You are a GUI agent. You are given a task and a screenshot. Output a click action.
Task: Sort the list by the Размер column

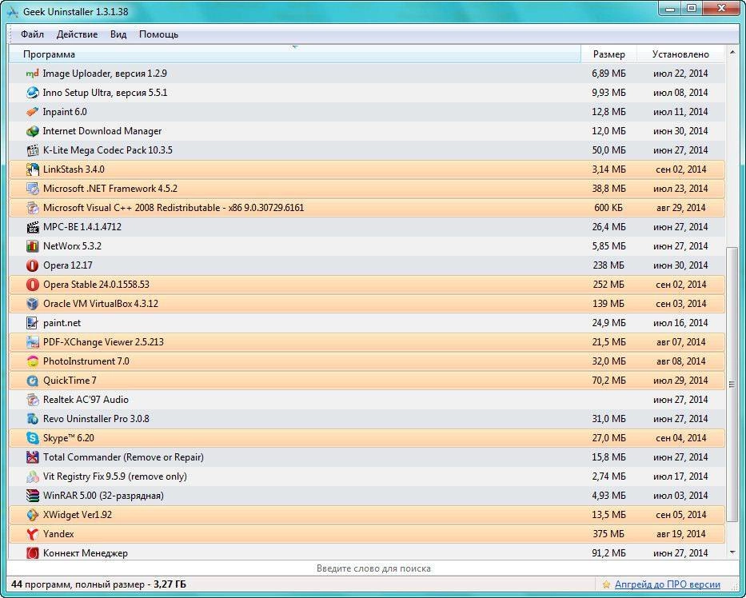[609, 54]
